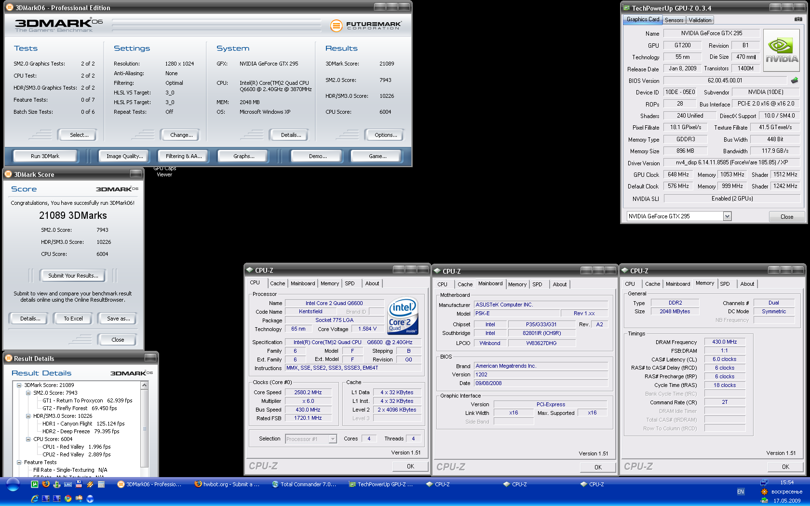This screenshot has height=506, width=810.
Task: Switch to the Sensors tab in GPU-Z
Action: (674, 20)
